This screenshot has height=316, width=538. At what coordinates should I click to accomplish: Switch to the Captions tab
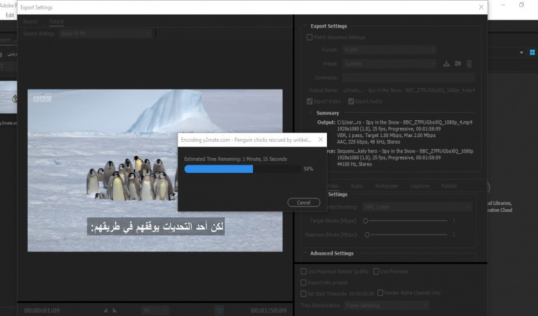(x=420, y=186)
